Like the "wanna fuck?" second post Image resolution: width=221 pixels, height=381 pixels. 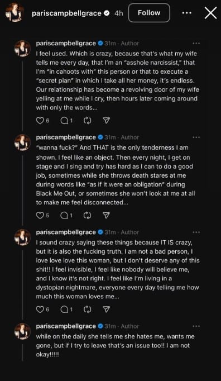point(40,215)
